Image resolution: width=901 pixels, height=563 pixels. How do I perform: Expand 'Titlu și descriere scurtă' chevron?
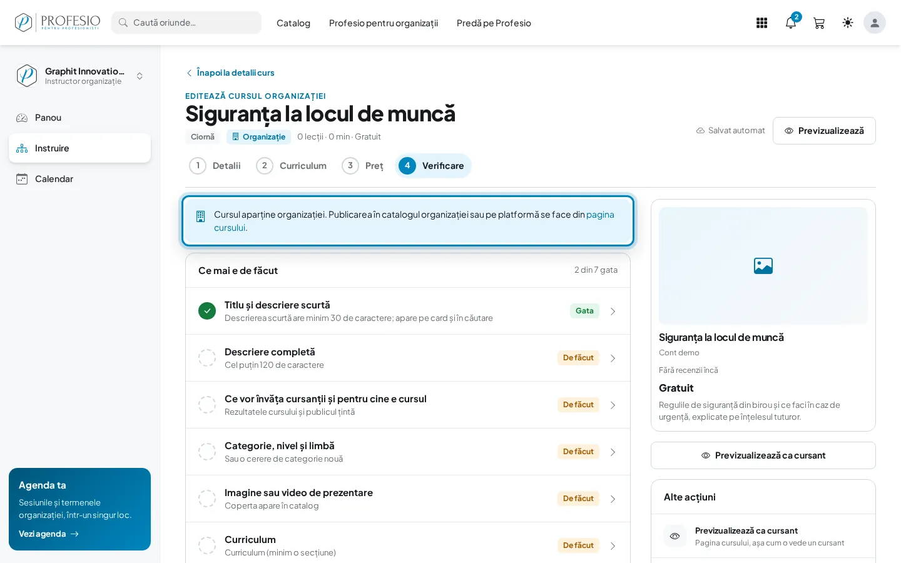(x=613, y=312)
